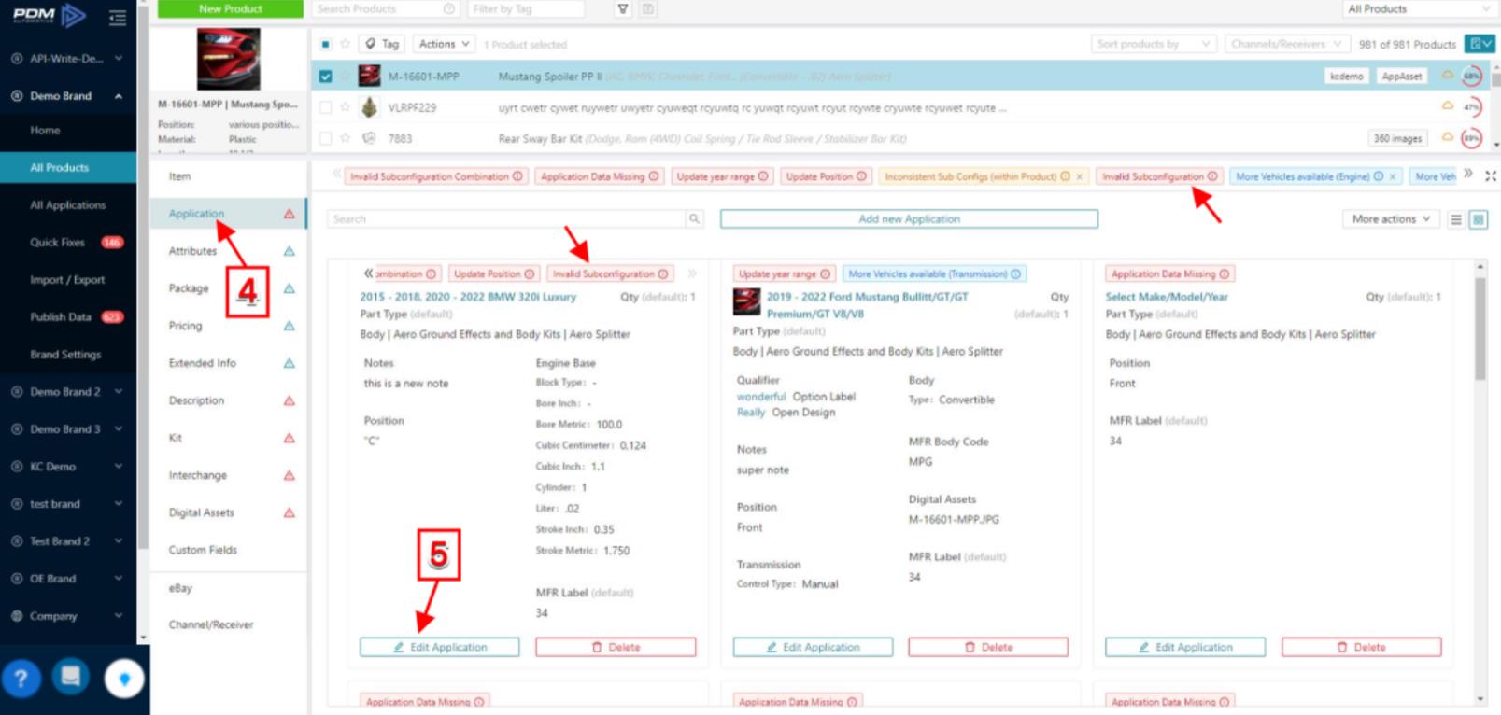1501x715 pixels.
Task: Select the Interchange tab
Action: coord(228,475)
